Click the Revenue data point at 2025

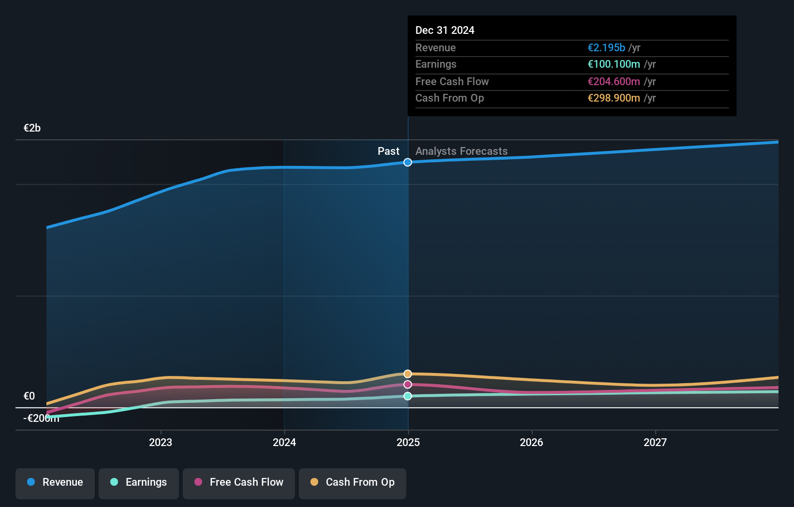(408, 162)
